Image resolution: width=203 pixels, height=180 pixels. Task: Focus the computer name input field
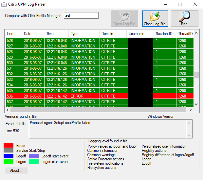click(x=81, y=15)
